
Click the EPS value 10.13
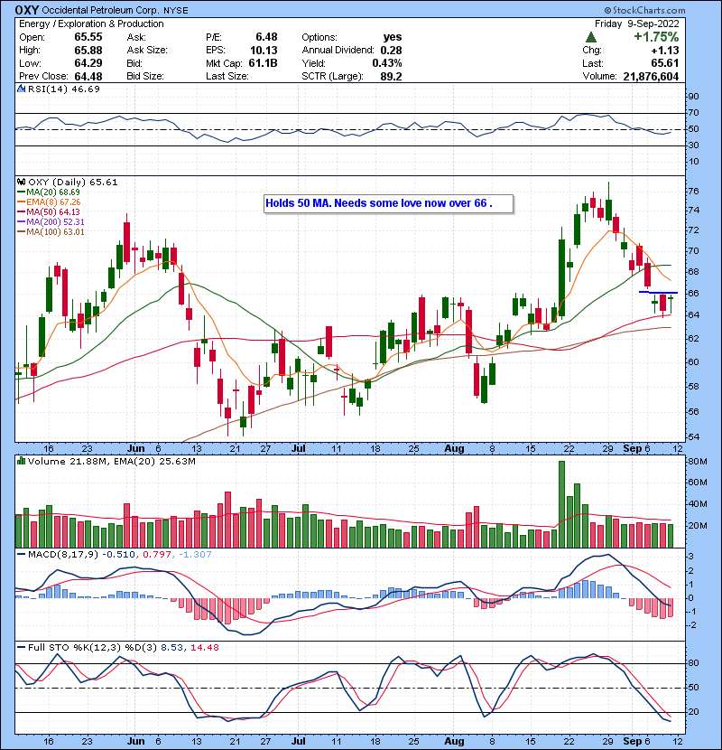point(264,51)
